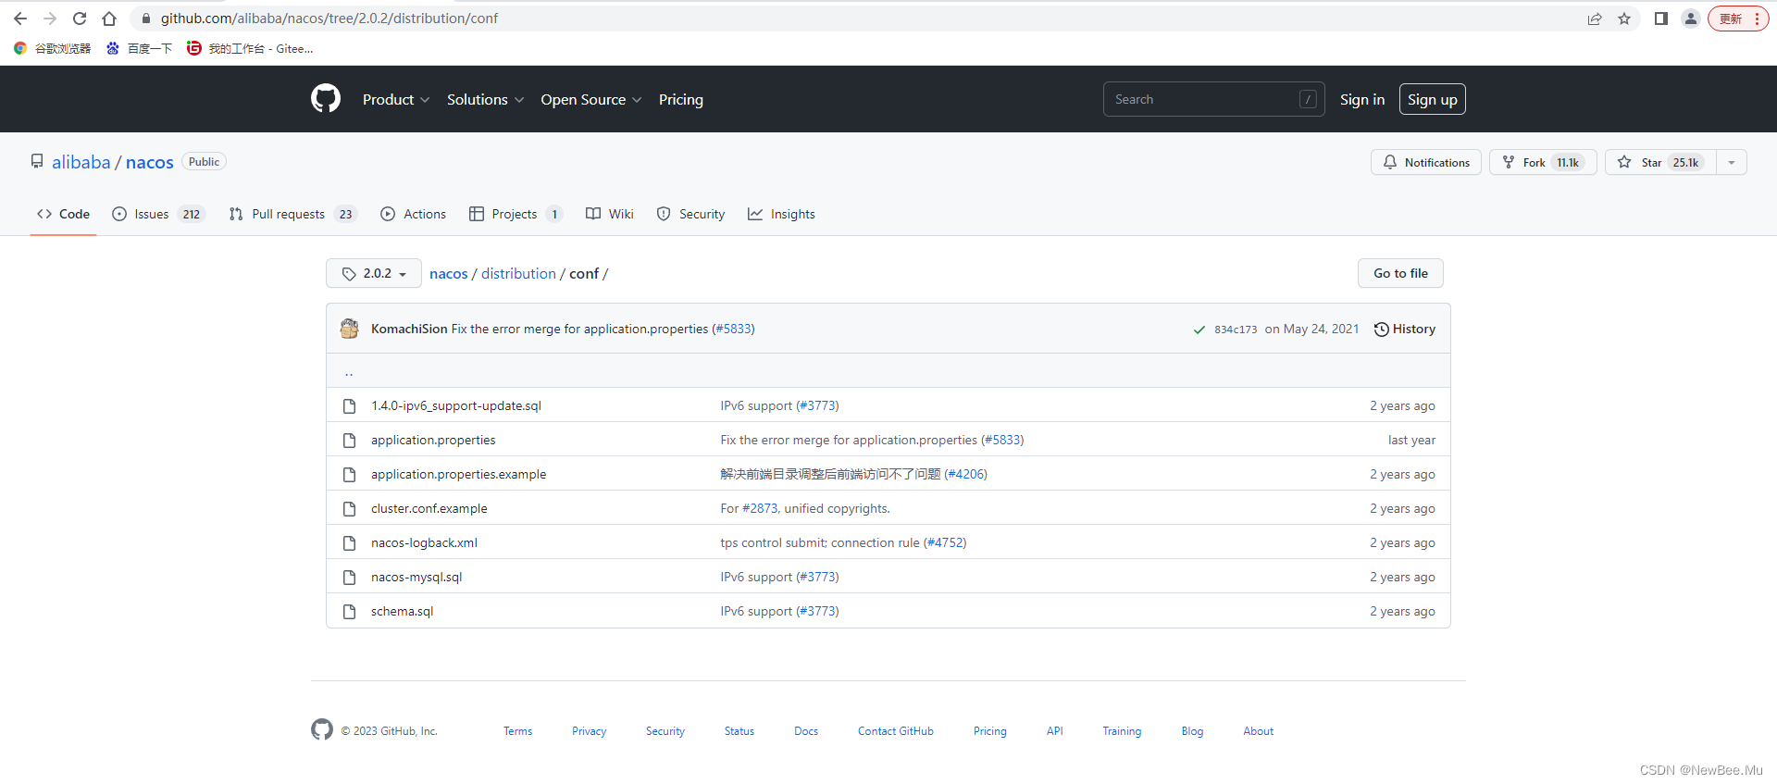Bookmark this page with the star icon
The height and width of the screenshot is (784, 1777).
(1624, 19)
